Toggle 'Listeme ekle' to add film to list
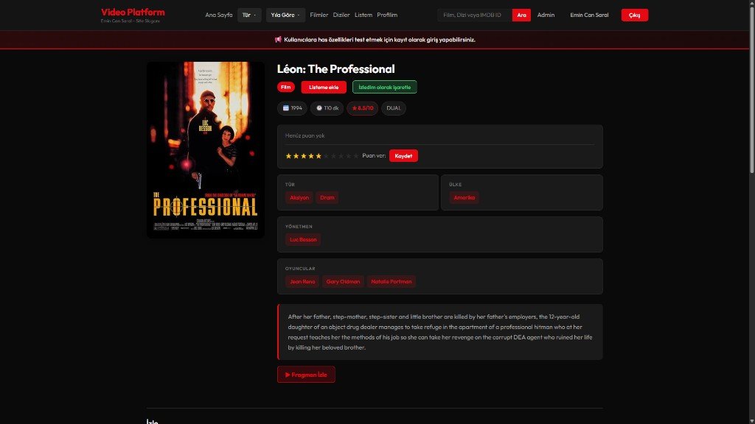Viewport: 755px width, 424px height. point(324,87)
